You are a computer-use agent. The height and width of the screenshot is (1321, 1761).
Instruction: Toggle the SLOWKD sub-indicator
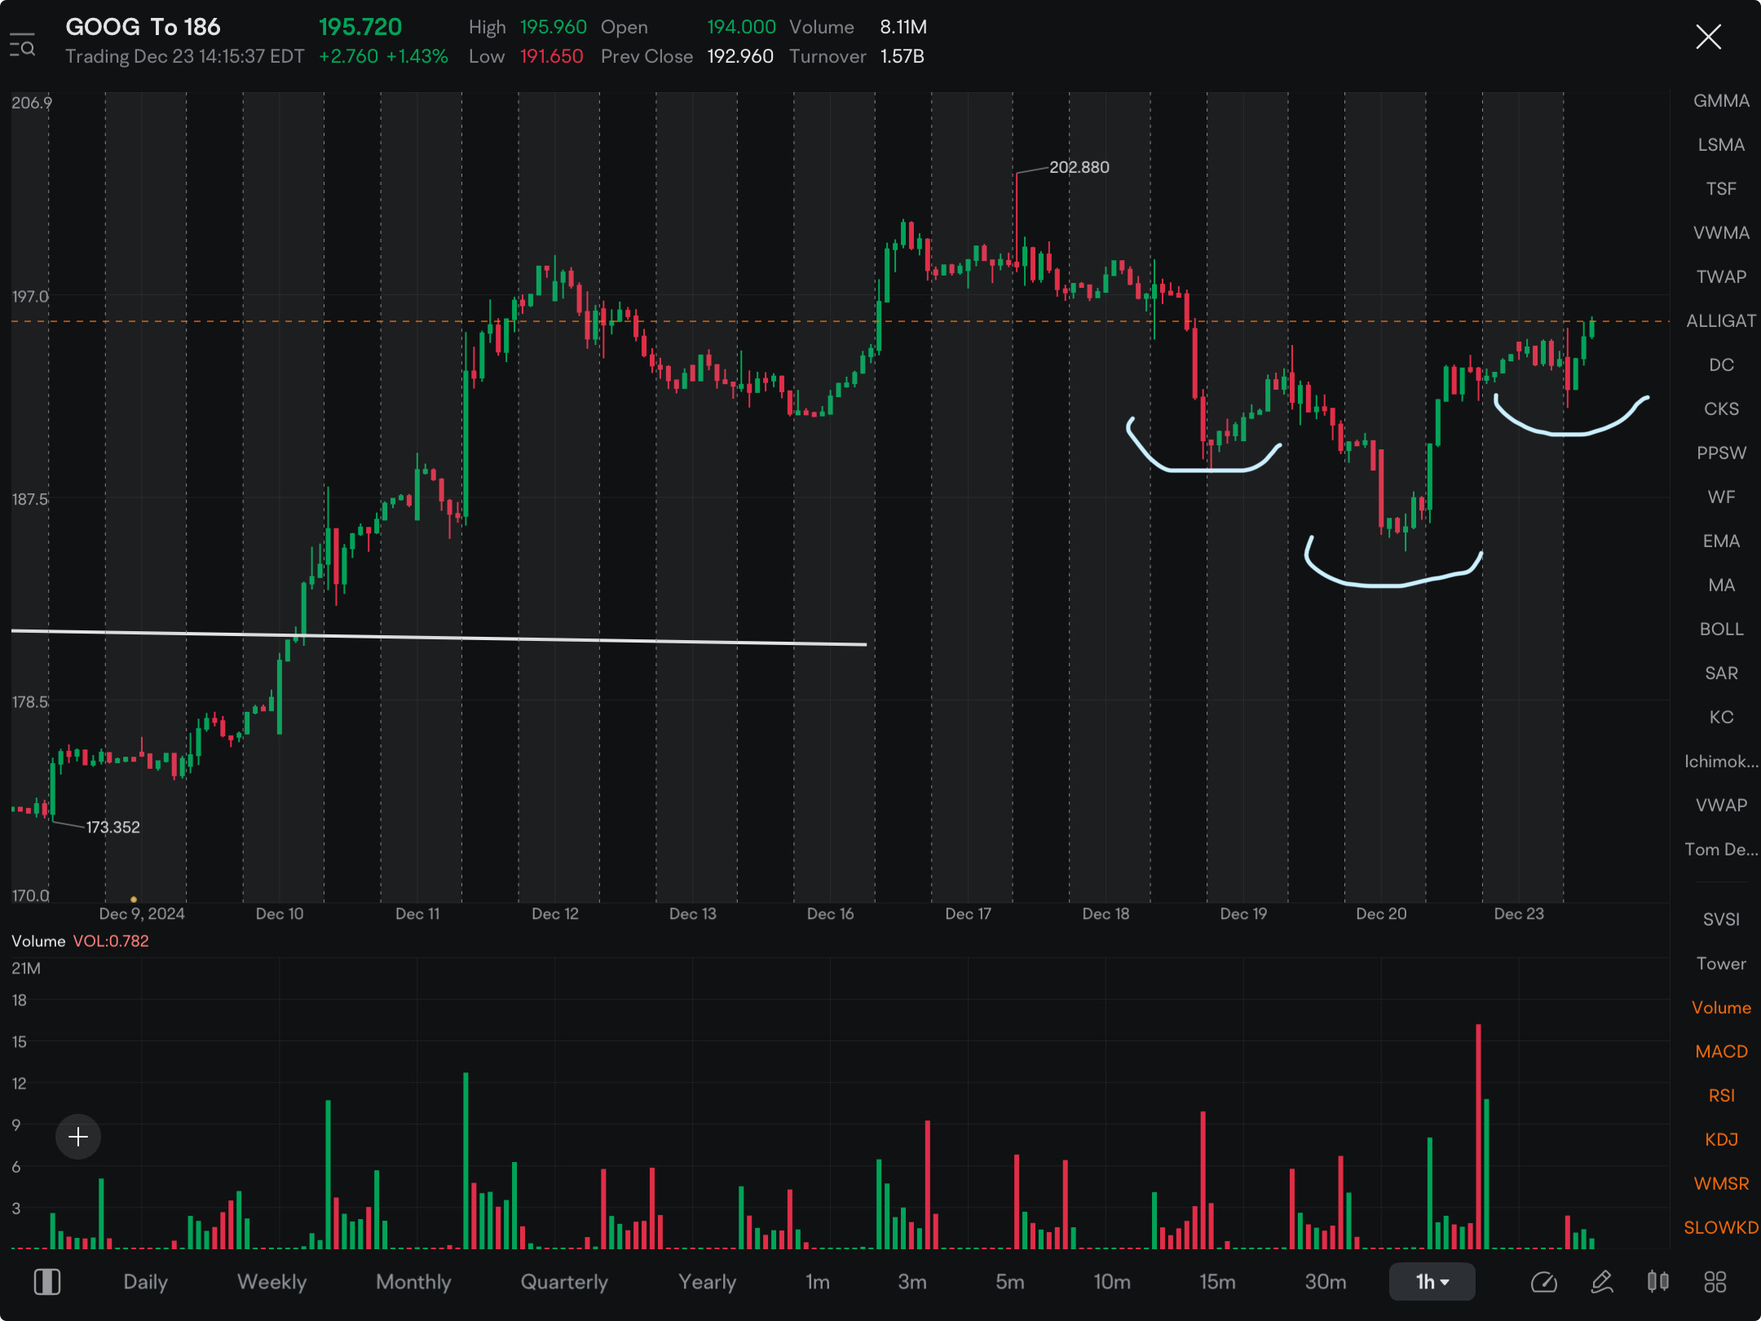click(x=1721, y=1228)
